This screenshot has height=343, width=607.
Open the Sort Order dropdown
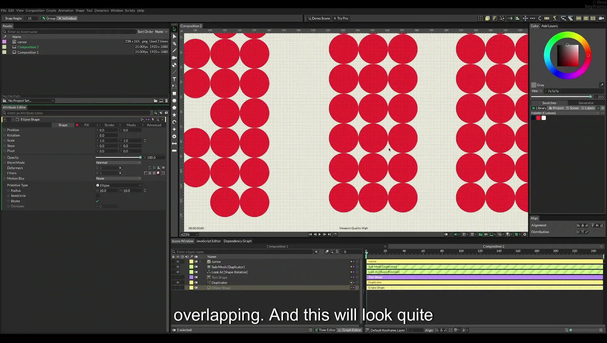coord(161,32)
